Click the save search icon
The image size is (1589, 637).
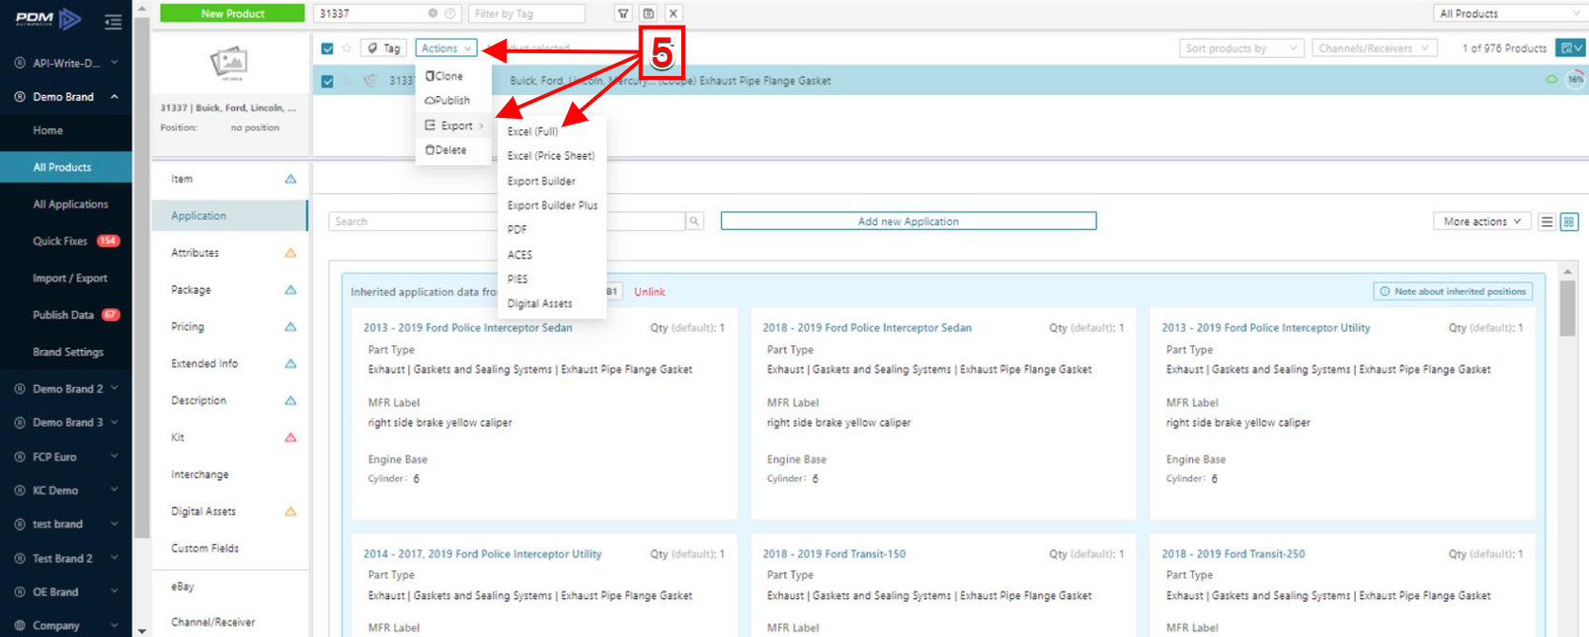click(648, 13)
